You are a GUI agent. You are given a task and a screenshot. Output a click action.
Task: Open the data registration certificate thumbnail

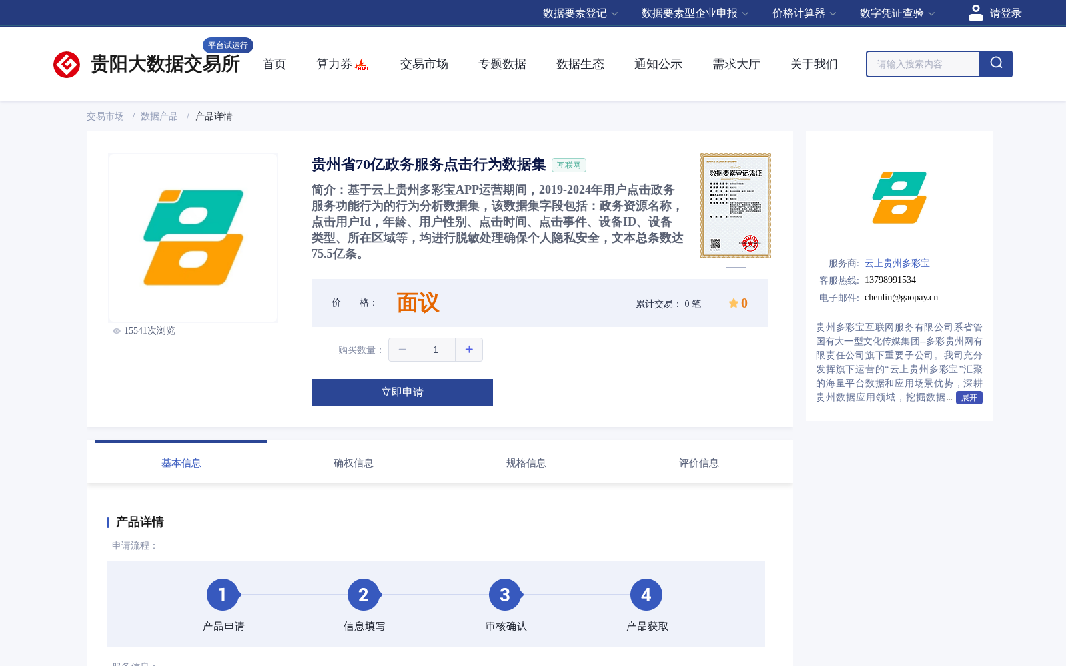(736, 206)
